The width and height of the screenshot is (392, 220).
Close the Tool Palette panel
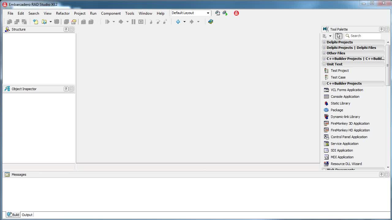(387, 29)
